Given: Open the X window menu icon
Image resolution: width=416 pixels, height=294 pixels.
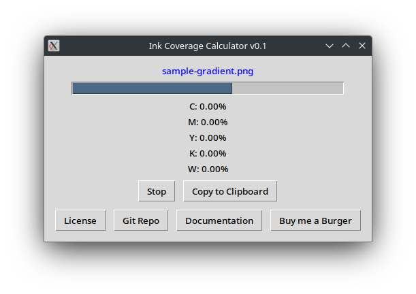Looking at the screenshot, I should pyautogui.click(x=54, y=46).
